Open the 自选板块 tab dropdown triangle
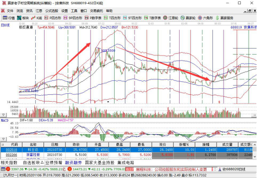The height and width of the screenshot is (178, 257). point(42,162)
